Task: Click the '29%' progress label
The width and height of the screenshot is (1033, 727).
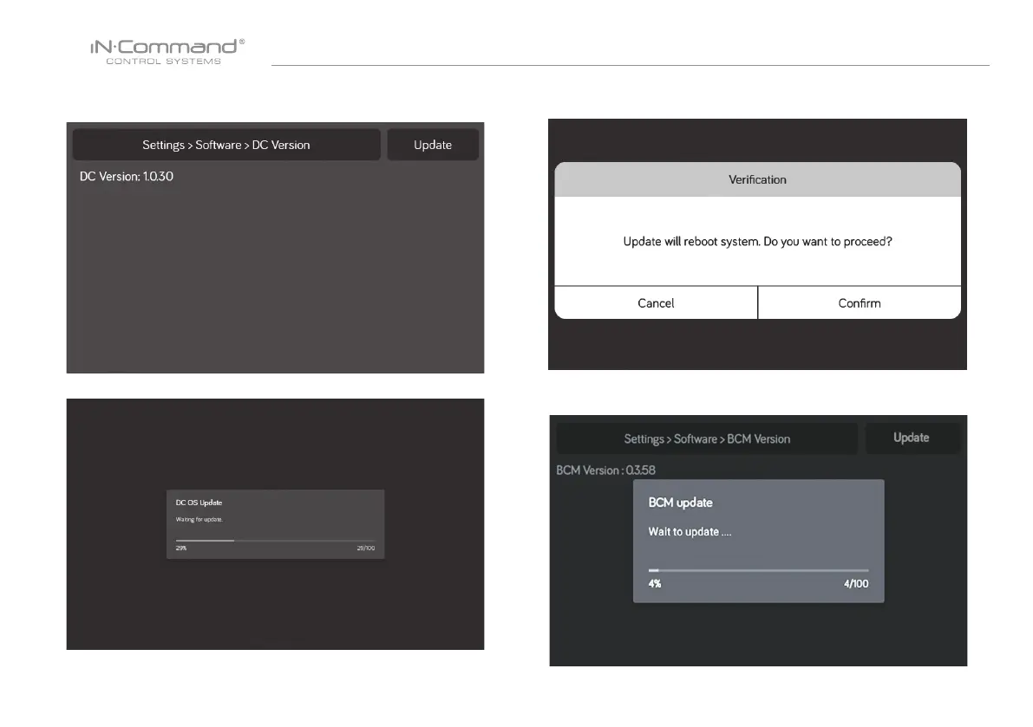Action: click(181, 548)
